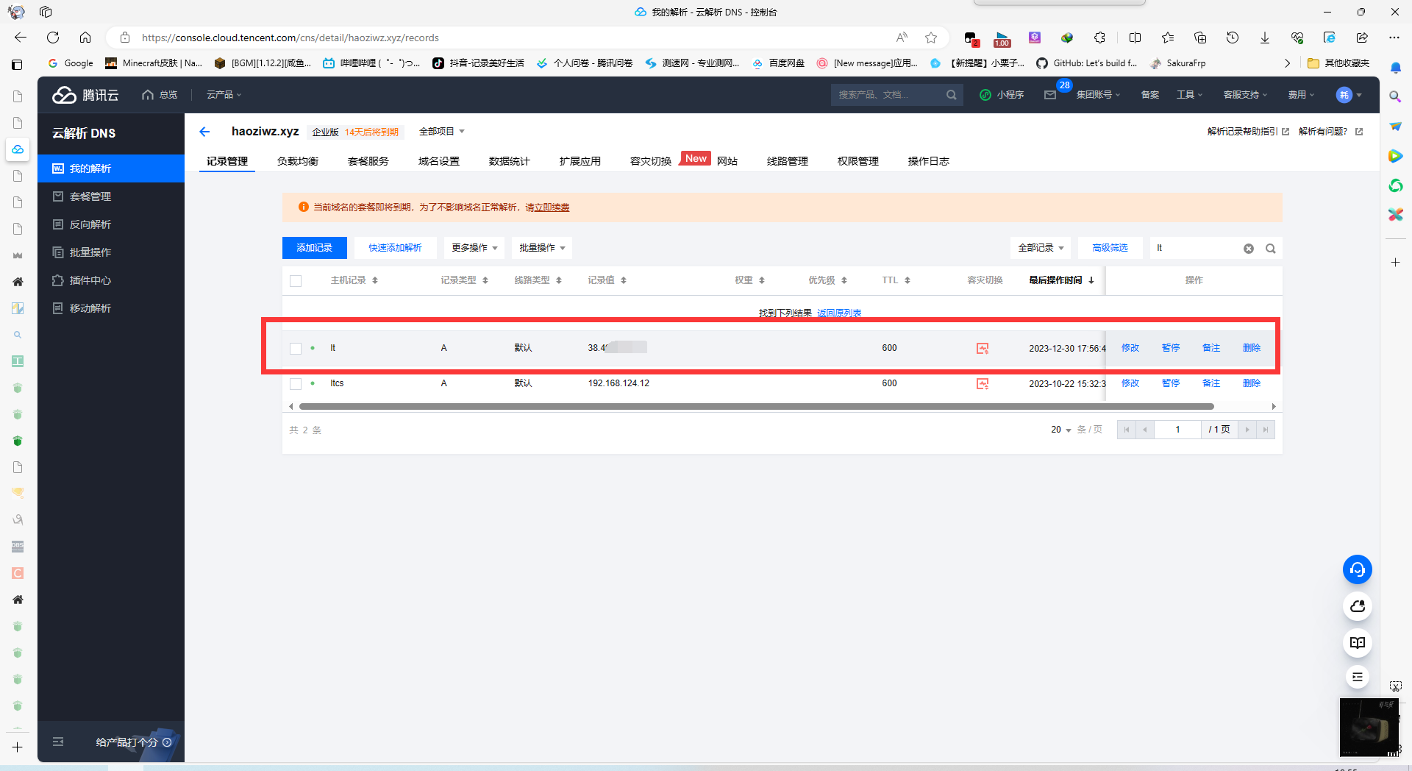The image size is (1412, 771).
Task: Click 修改 on the ltcs record
Action: [1130, 383]
